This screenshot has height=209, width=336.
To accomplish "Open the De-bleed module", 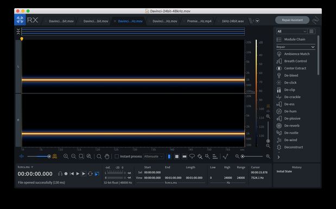I will click(287, 75).
